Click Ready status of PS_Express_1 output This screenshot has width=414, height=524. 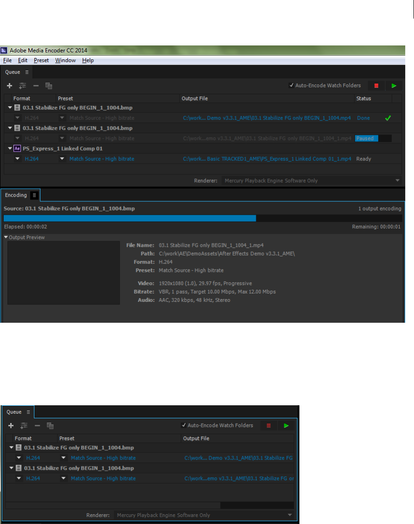click(x=363, y=159)
